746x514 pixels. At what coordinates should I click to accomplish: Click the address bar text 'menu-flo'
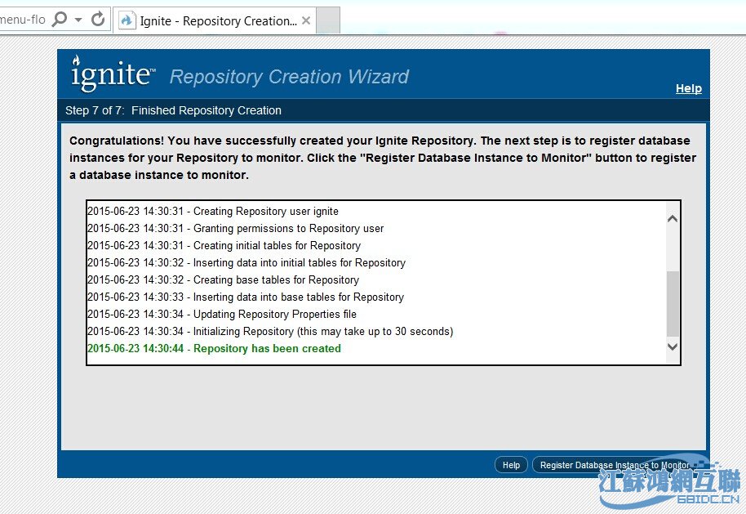[22, 20]
